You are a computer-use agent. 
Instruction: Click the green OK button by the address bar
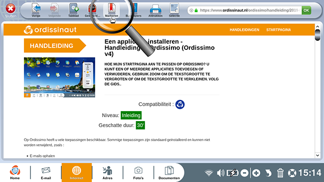pyautogui.click(x=306, y=10)
